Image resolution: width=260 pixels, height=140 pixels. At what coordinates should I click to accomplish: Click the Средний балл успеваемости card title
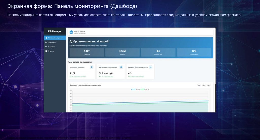(x=138, y=67)
